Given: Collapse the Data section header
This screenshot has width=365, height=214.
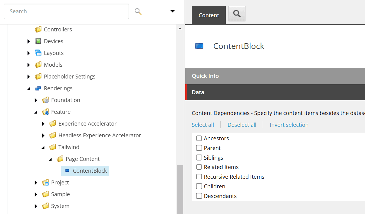Looking at the screenshot, I should click(x=275, y=92).
